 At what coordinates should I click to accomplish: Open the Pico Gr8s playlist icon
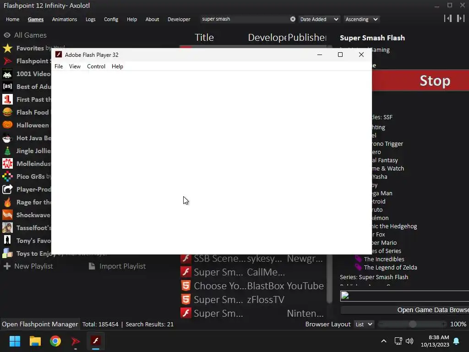click(7, 176)
